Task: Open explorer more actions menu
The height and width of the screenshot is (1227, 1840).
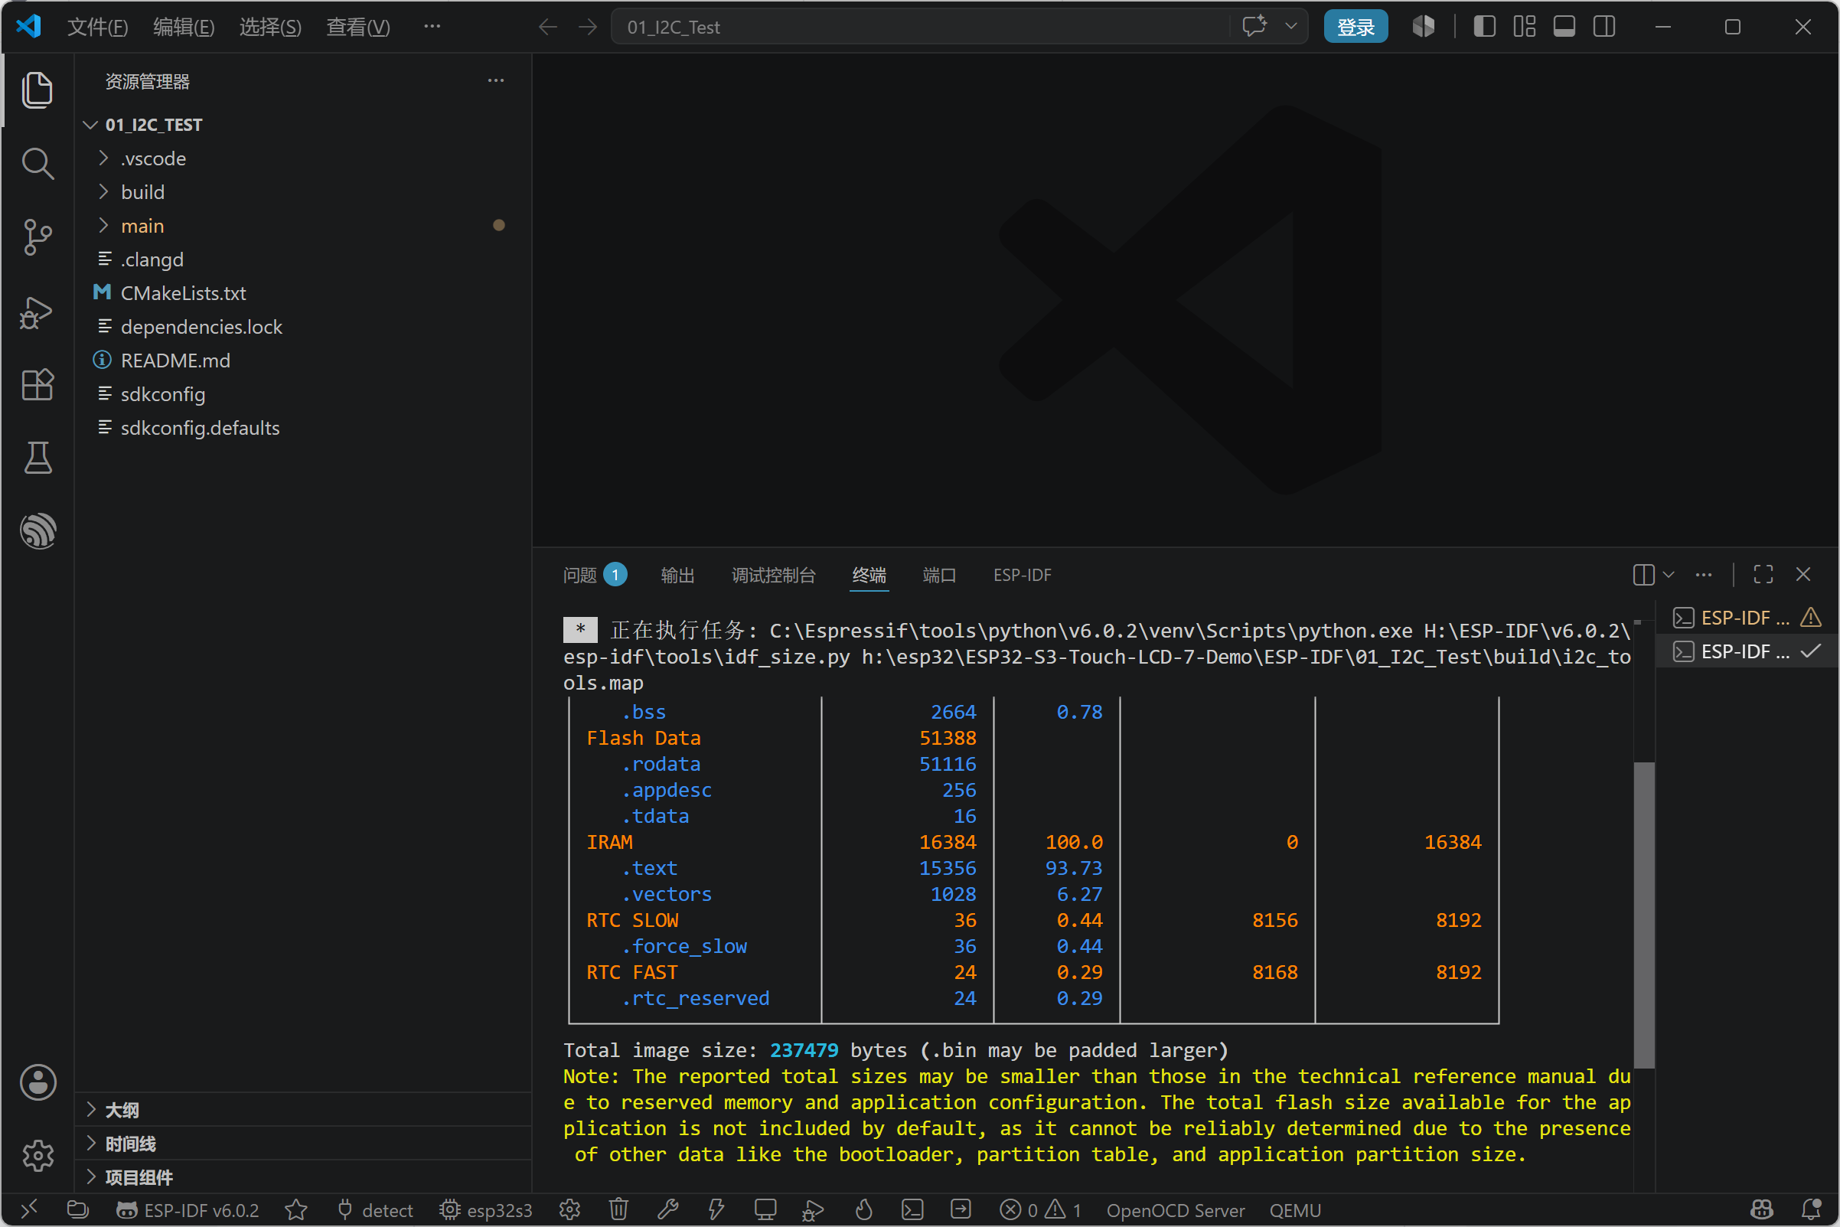Action: [x=496, y=80]
